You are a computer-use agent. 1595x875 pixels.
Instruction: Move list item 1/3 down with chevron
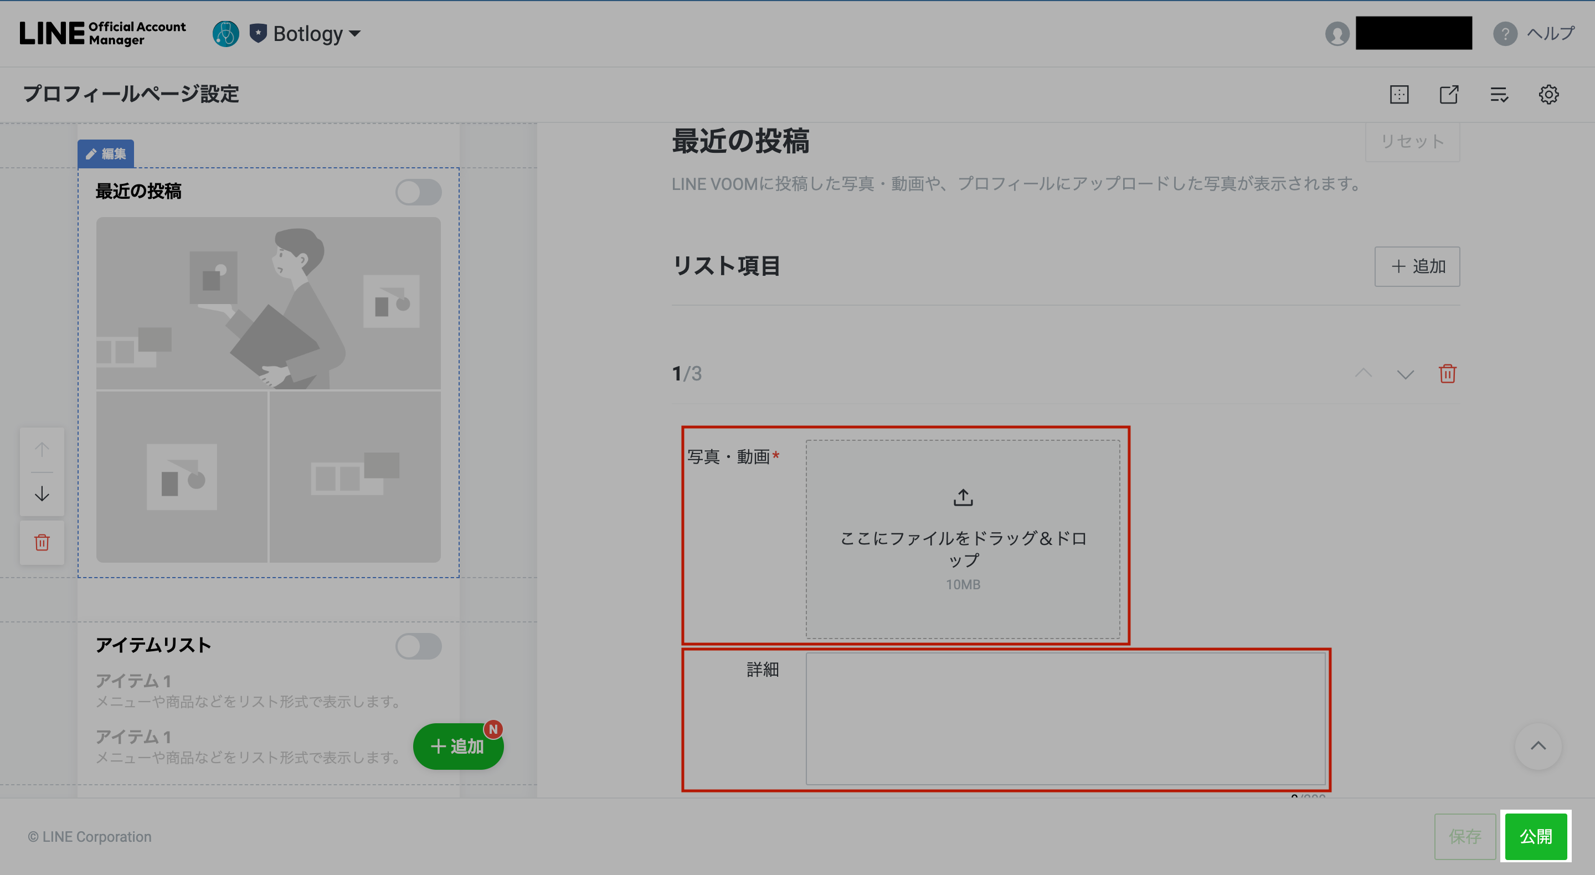(x=1405, y=374)
